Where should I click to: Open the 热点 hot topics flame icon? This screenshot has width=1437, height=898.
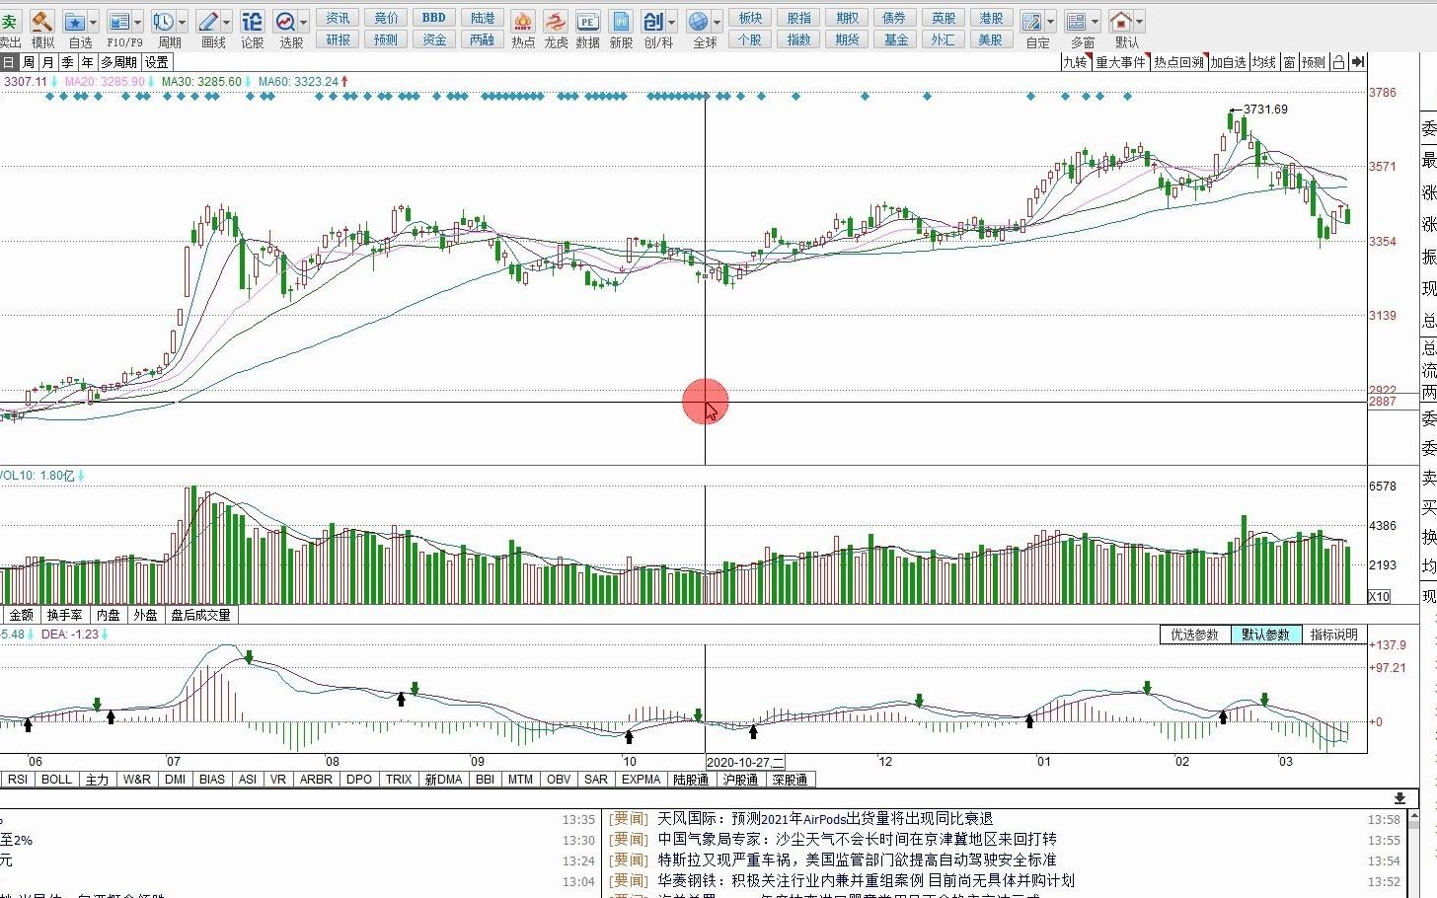click(523, 21)
